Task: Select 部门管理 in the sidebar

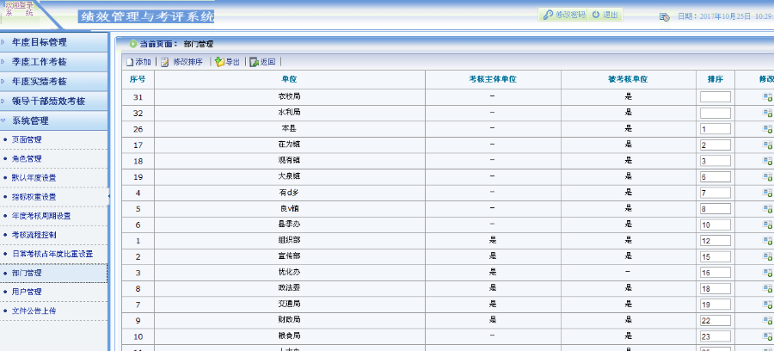Action: pos(53,273)
